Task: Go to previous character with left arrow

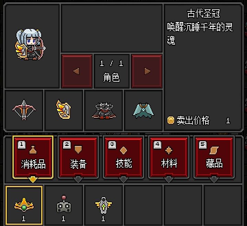Action: pyautogui.click(x=77, y=71)
